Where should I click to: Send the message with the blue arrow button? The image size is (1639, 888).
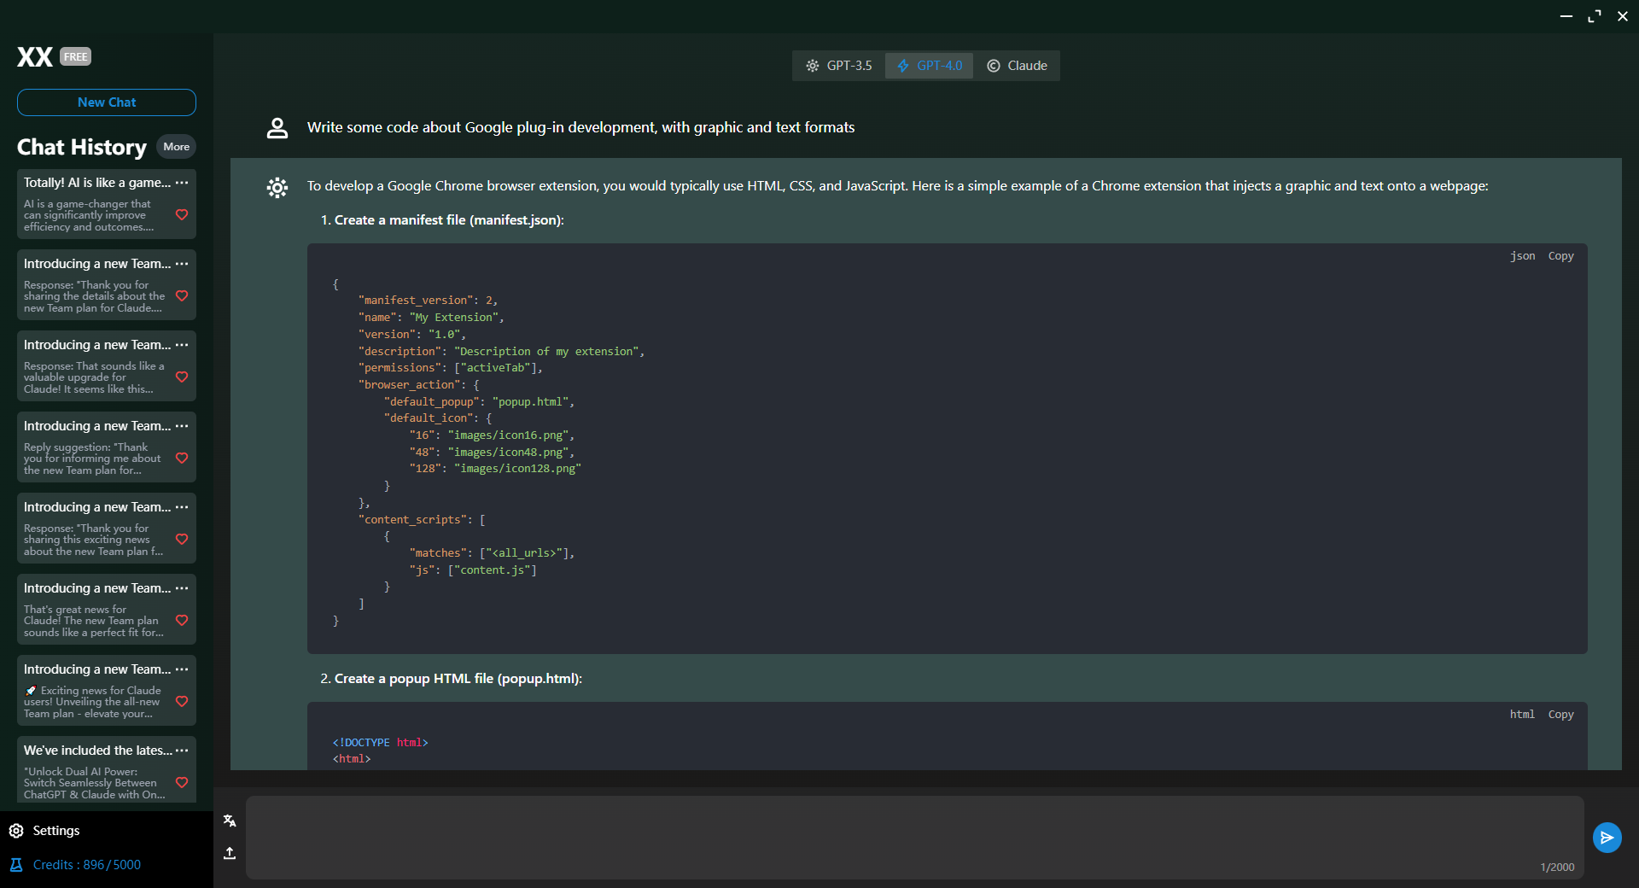pos(1607,838)
